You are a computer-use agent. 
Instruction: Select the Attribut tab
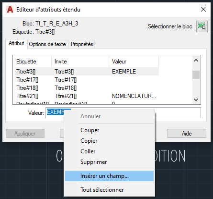click(x=16, y=43)
